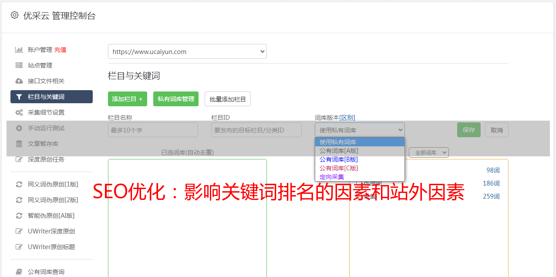
Task: Click the bar chart icon for 账户管理
Action: [19, 50]
